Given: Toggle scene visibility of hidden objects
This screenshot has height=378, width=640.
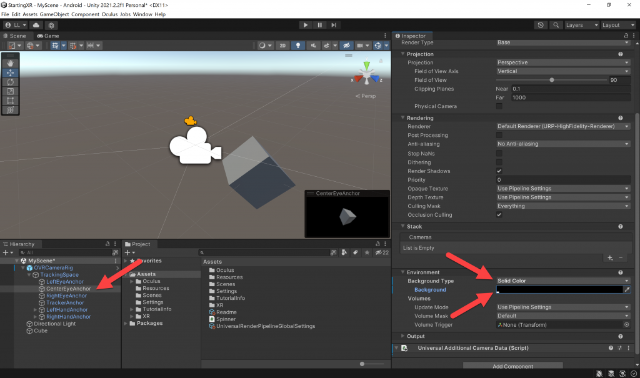Looking at the screenshot, I should [346, 46].
